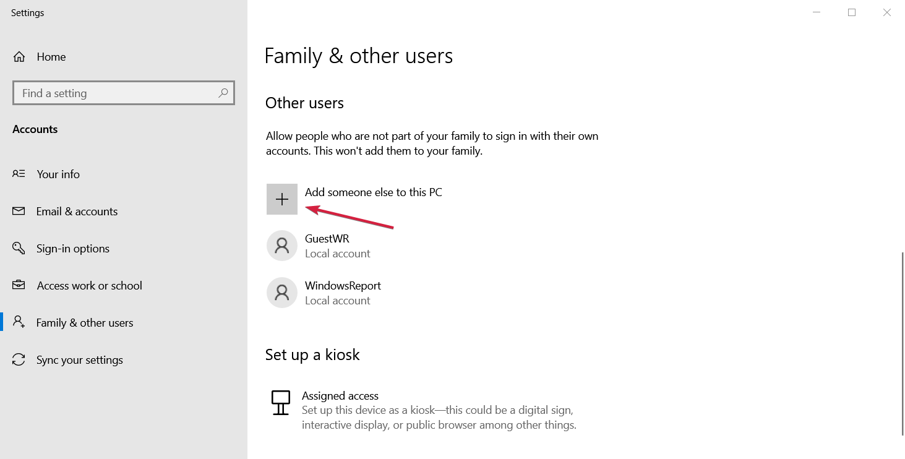Click the search magnifier in Find a setting
This screenshot has width=905, height=459.
pyautogui.click(x=223, y=93)
